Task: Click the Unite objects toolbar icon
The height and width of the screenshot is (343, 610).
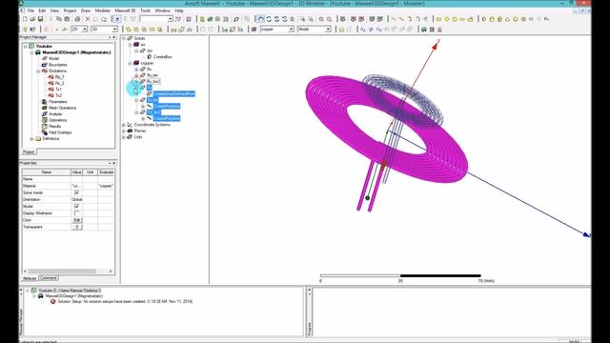Action: click(129, 30)
